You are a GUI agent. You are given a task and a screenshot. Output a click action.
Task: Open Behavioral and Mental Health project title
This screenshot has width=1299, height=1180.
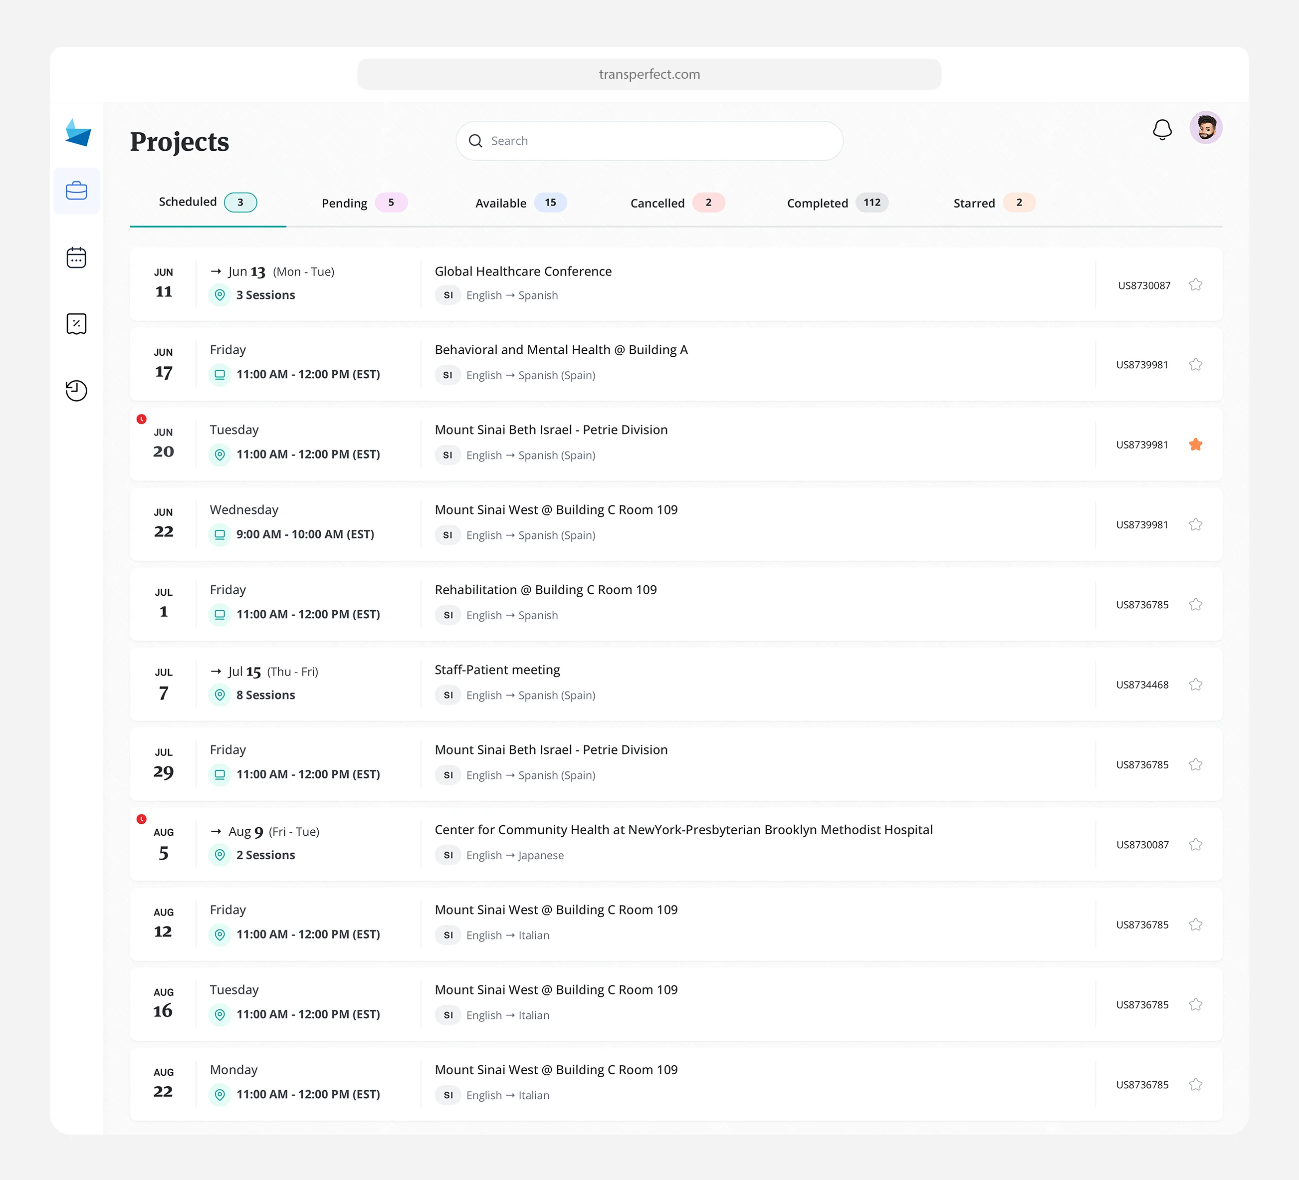[561, 350]
